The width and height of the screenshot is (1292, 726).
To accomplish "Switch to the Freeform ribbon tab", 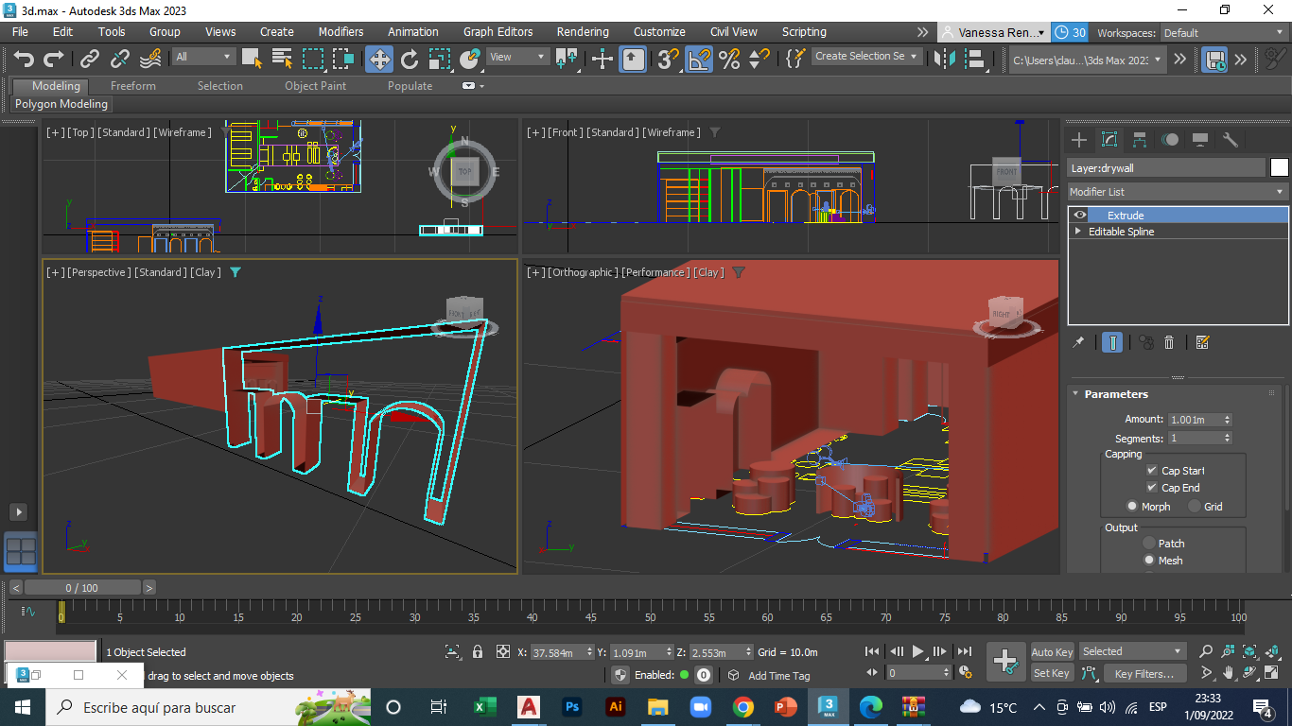I will (x=133, y=86).
